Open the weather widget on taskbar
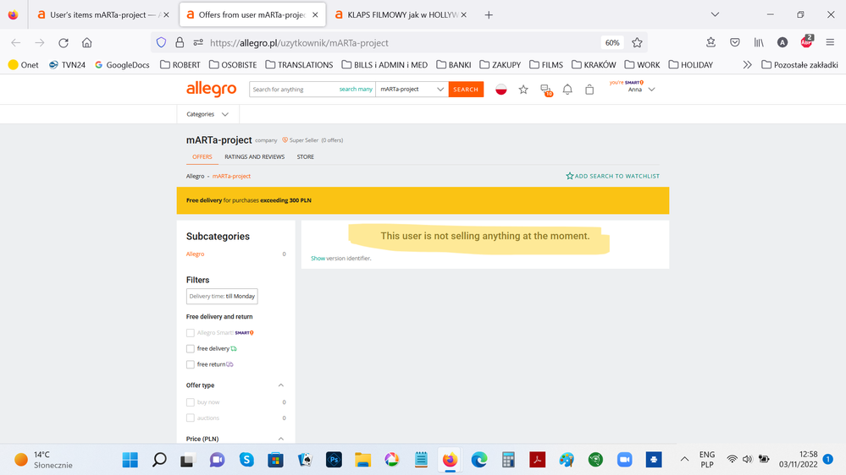 pos(43,460)
